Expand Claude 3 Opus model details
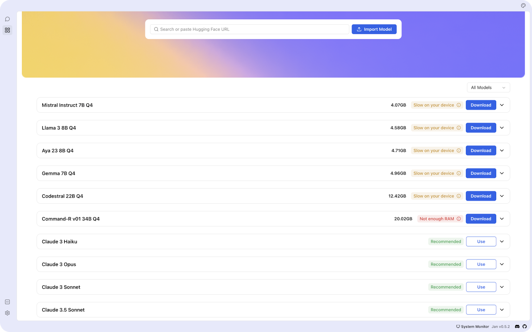Viewport: 532px width, 332px height. [502, 264]
